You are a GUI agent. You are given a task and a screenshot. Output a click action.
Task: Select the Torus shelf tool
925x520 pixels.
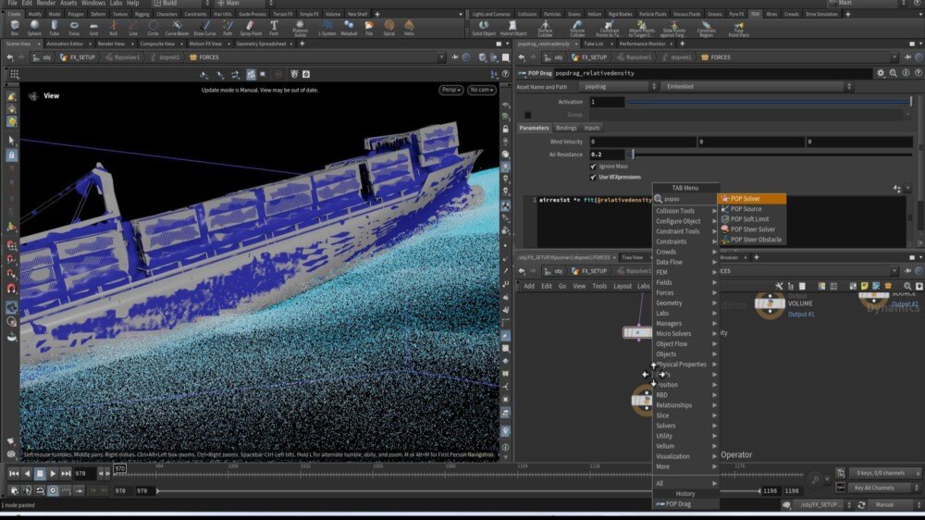pyautogui.click(x=74, y=27)
